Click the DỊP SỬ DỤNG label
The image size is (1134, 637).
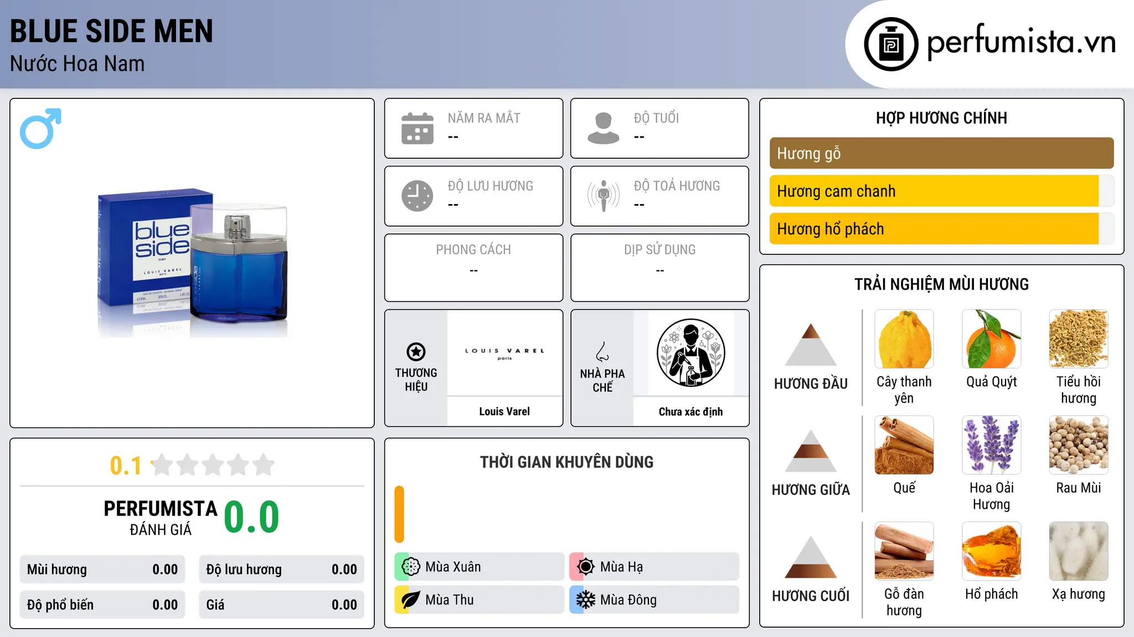[660, 250]
